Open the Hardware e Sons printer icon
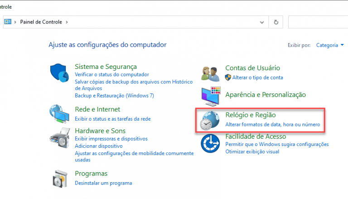Screen dimensions: 348x199 point(59,138)
